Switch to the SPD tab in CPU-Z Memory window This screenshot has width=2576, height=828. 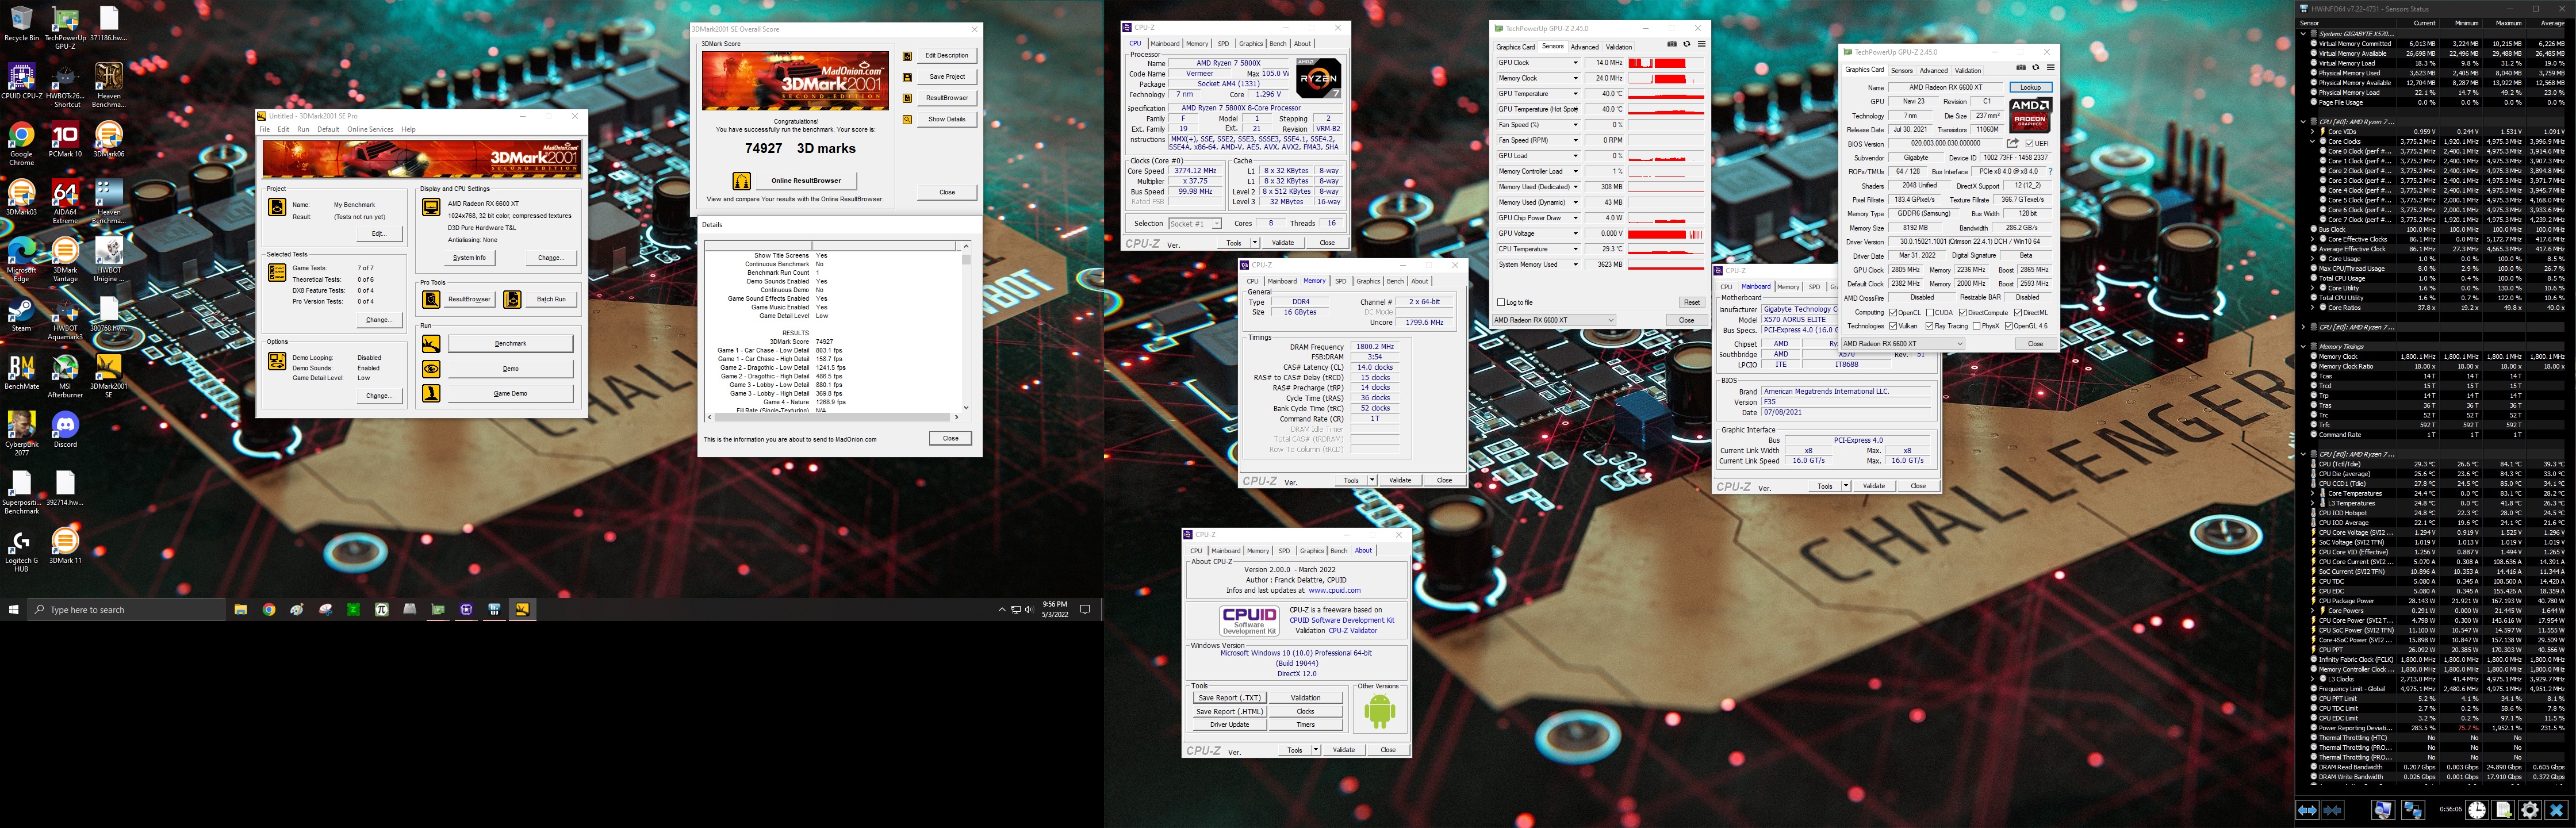click(1340, 281)
